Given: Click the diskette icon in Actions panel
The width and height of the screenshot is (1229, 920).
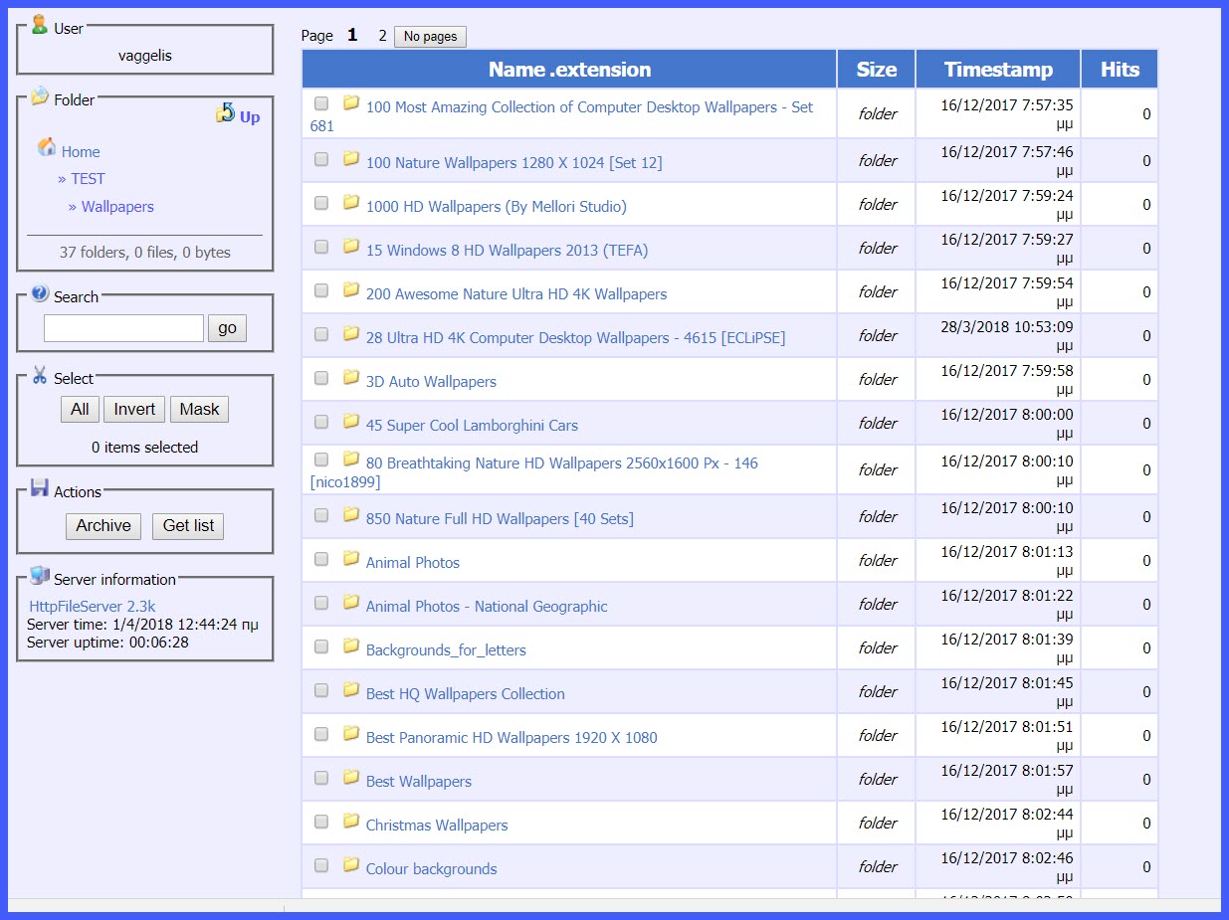Looking at the screenshot, I should click(40, 487).
